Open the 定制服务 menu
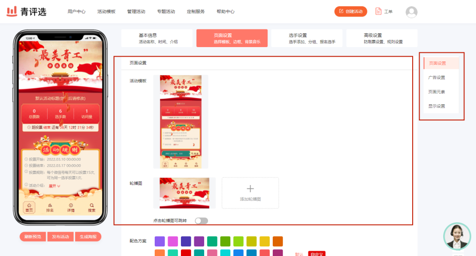Screen dimensions: 476x256 pos(196,11)
